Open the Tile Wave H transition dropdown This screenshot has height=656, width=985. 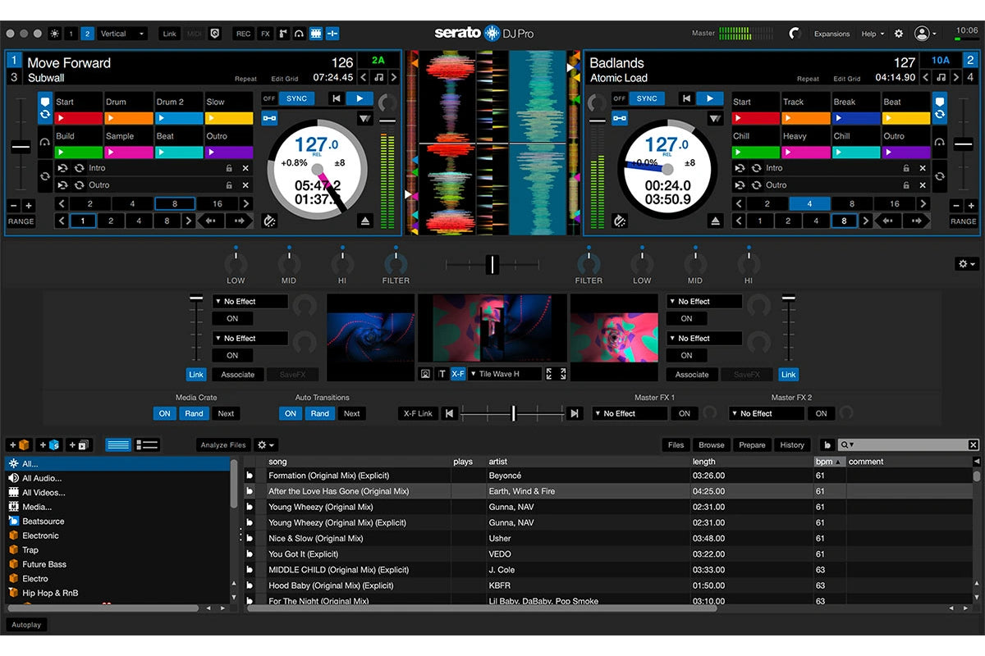pos(504,373)
